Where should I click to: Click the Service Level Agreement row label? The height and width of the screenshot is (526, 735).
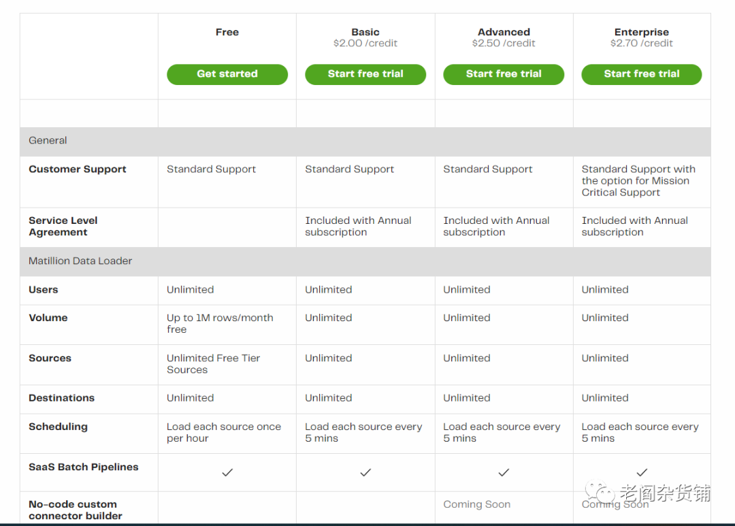point(63,227)
